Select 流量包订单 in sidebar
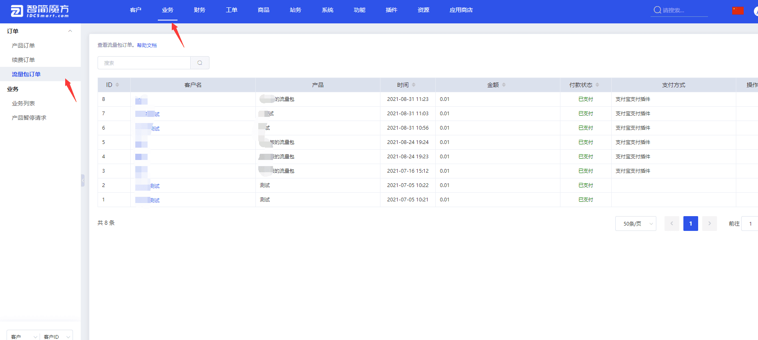Viewport: 758px width, 340px height. click(x=26, y=74)
